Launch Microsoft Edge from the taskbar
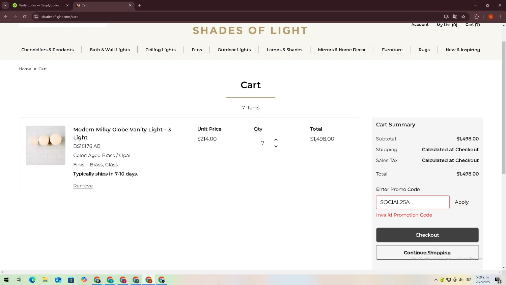506x285 pixels. pos(32,280)
